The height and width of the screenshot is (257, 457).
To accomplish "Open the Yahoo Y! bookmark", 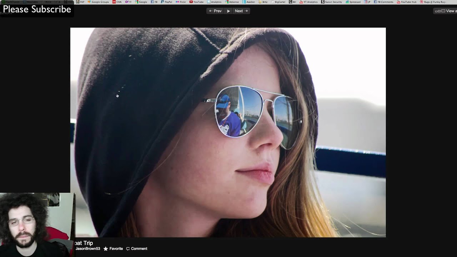I will [128, 2].
